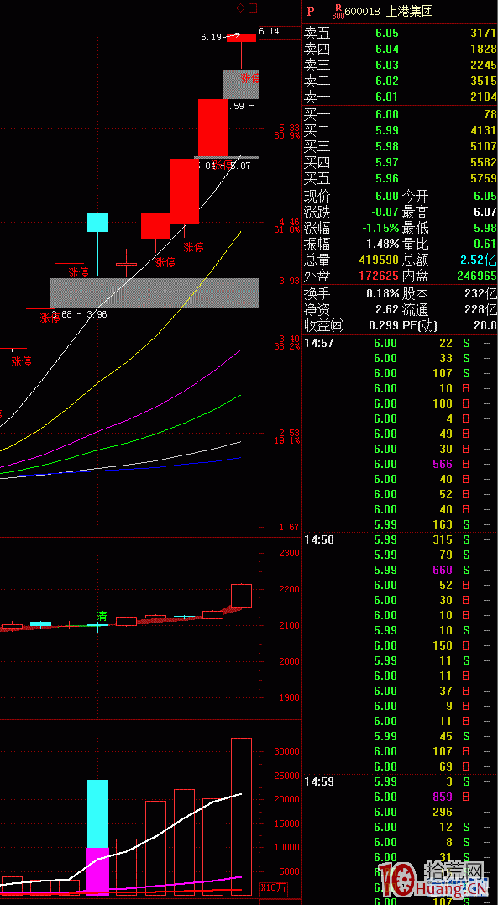
Task: Click the 涨跌 change value -0.07
Action: (x=385, y=212)
